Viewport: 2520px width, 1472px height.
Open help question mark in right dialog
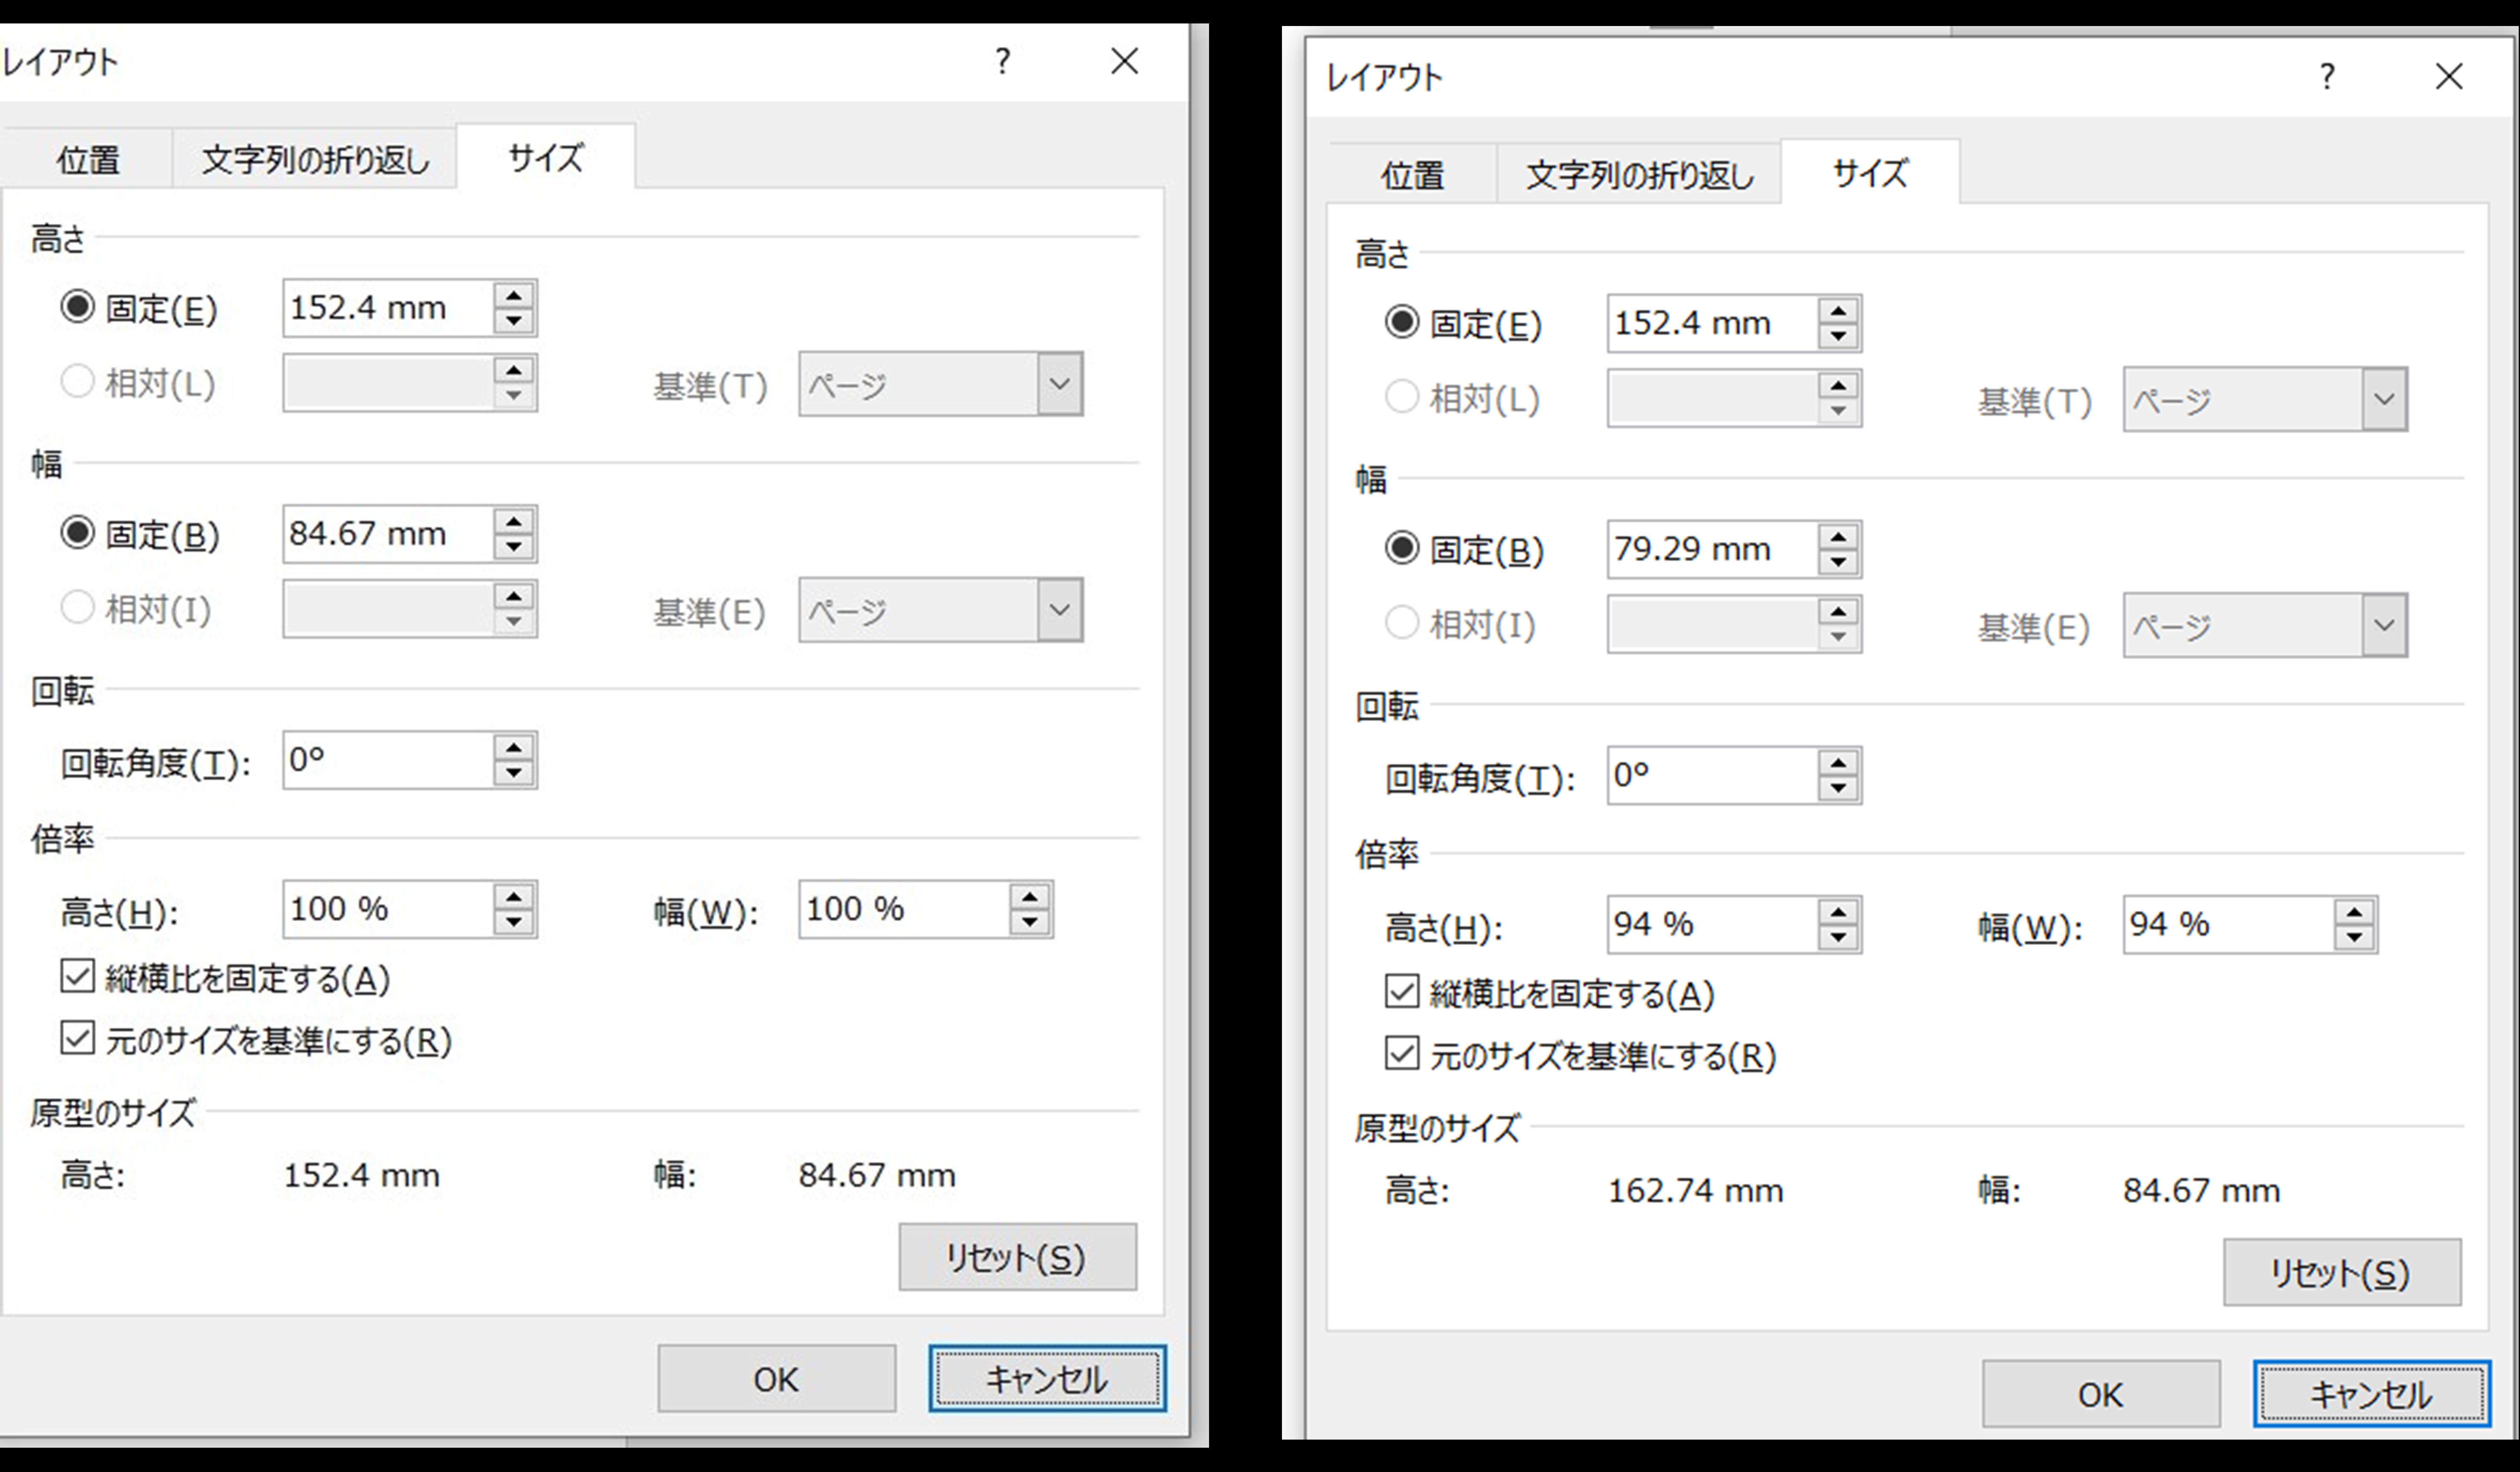[x=2328, y=77]
